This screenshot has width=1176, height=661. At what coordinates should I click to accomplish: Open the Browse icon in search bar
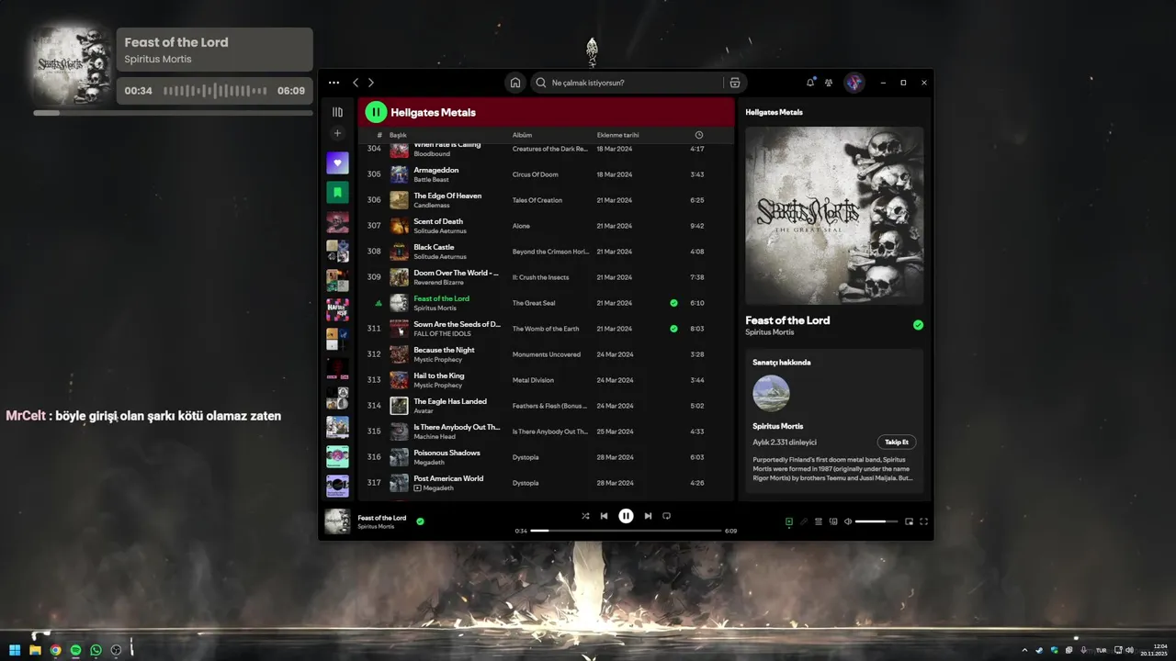coord(735,83)
